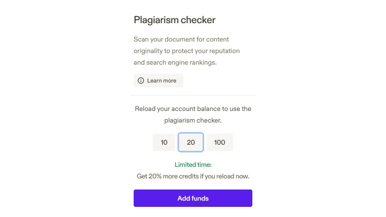The width and height of the screenshot is (386, 217).
Task: Click the purple Add funds button
Action: 193,198
